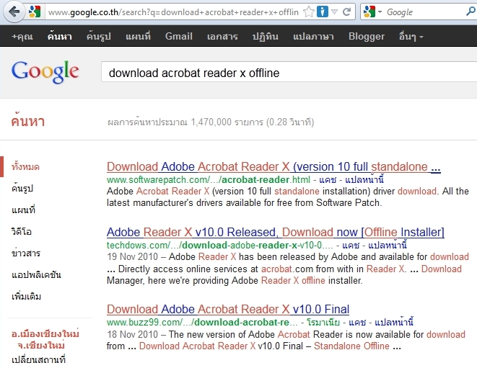Select วิดีโอ filter in the sidebar

point(22,231)
